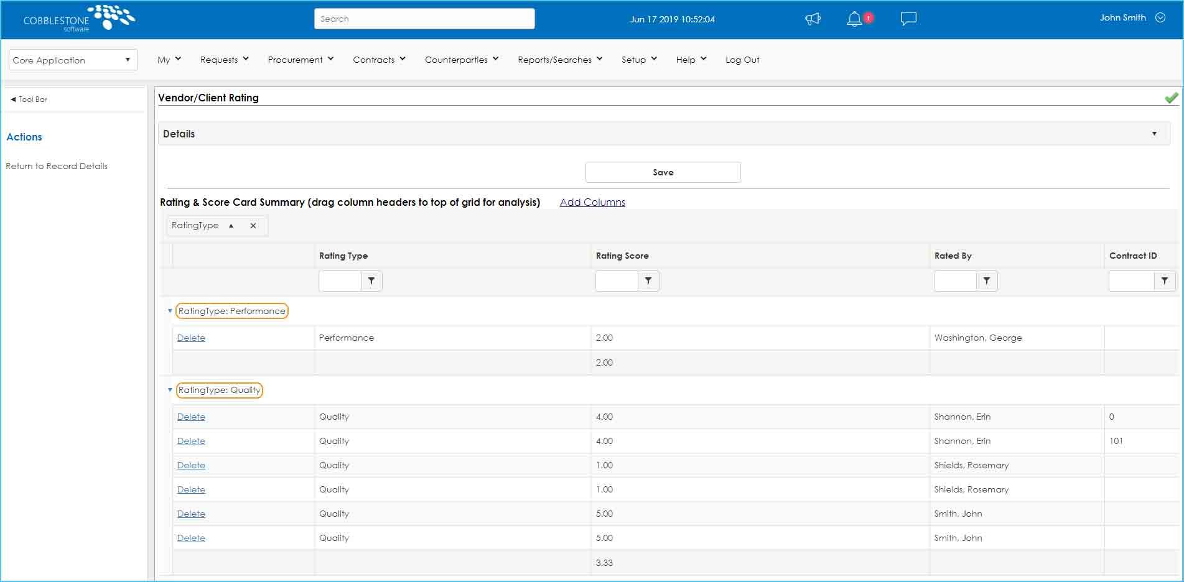Viewport: 1184px width, 582px height.
Task: Open the announcements megaphone icon
Action: pyautogui.click(x=813, y=19)
